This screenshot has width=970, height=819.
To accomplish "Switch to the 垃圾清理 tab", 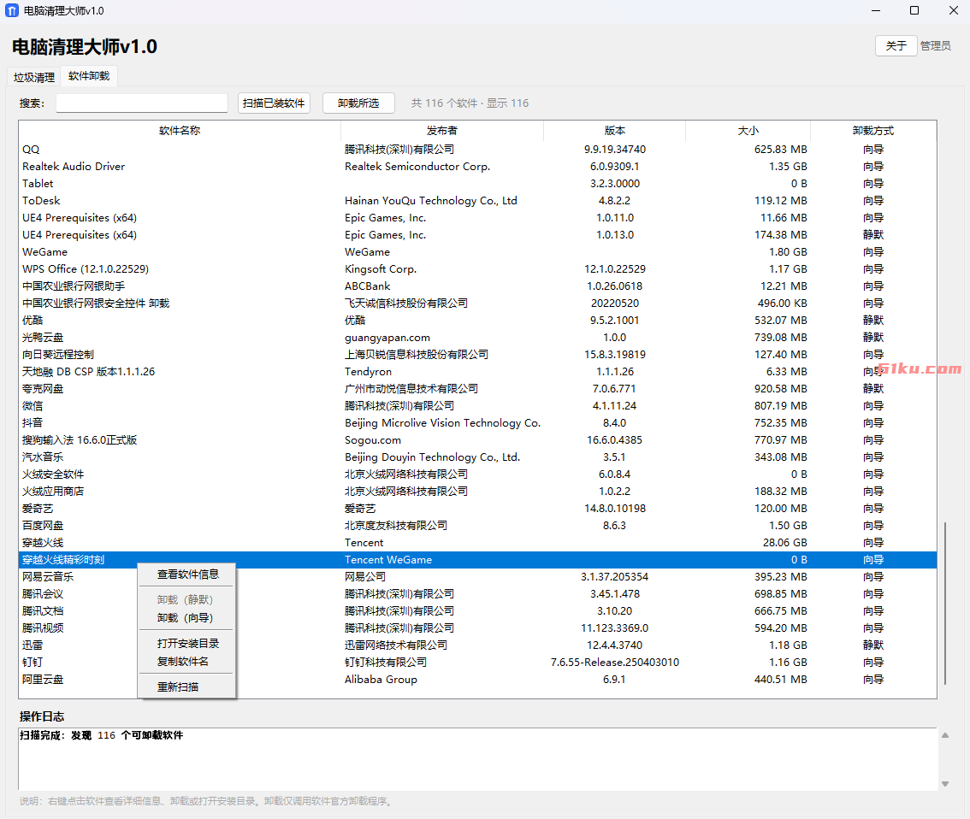I will 34,77.
